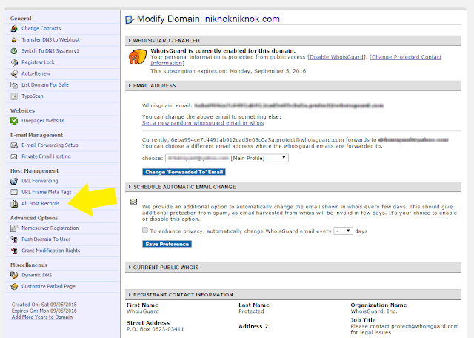Click the Dynamic DNS icon
Image resolution: width=474 pixels, height=338 pixels.
(14, 275)
